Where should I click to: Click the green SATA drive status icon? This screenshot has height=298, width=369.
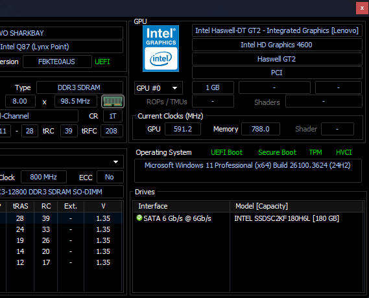(139, 218)
